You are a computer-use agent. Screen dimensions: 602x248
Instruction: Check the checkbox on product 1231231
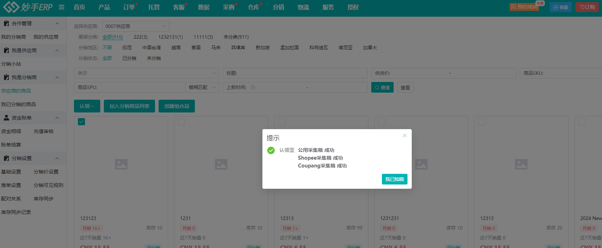pos(382,122)
